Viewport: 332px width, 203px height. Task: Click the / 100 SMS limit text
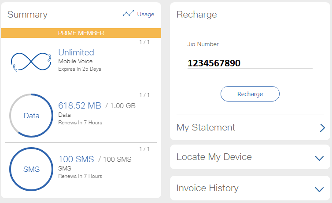pyautogui.click(x=115, y=159)
